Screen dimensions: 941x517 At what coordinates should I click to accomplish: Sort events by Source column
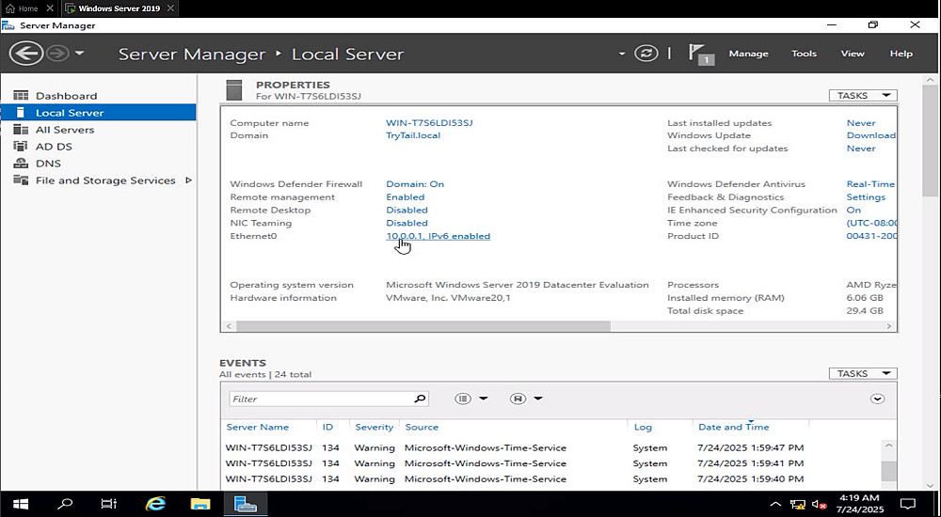pos(422,427)
